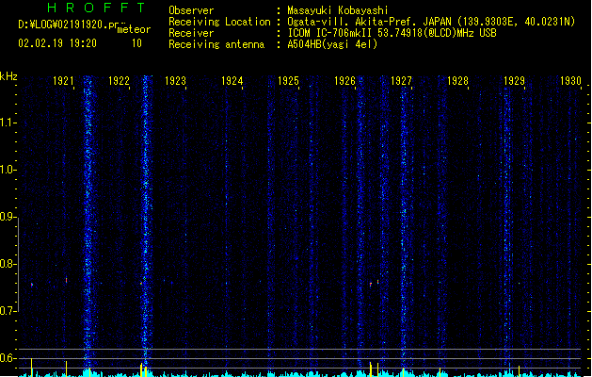592x377 pixels.
Task: Click the 'Receiver' field label
Action: tap(191, 33)
